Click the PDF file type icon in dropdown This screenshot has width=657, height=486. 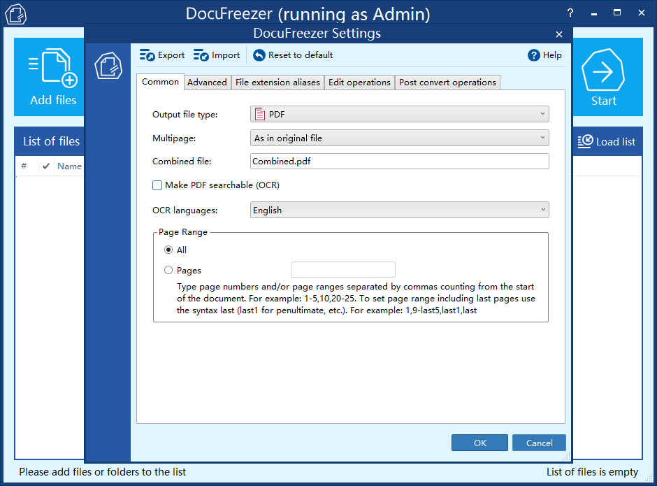(x=260, y=114)
